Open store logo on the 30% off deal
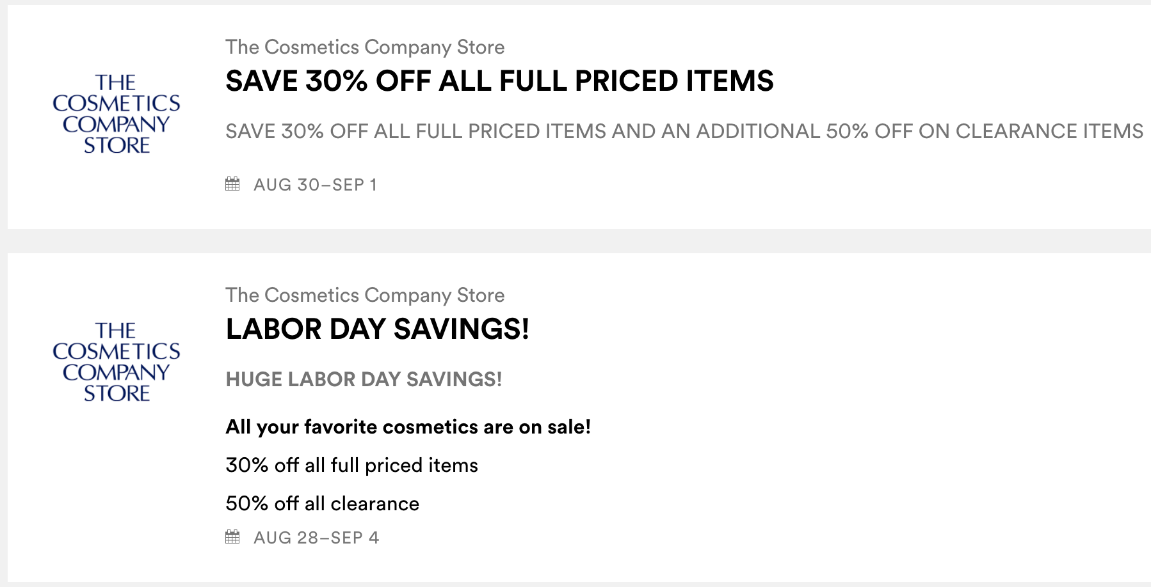 [x=117, y=113]
